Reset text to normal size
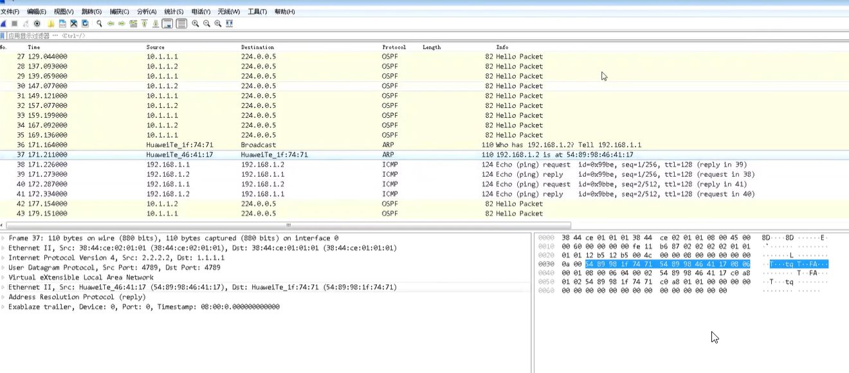The image size is (849, 373). tap(218, 24)
